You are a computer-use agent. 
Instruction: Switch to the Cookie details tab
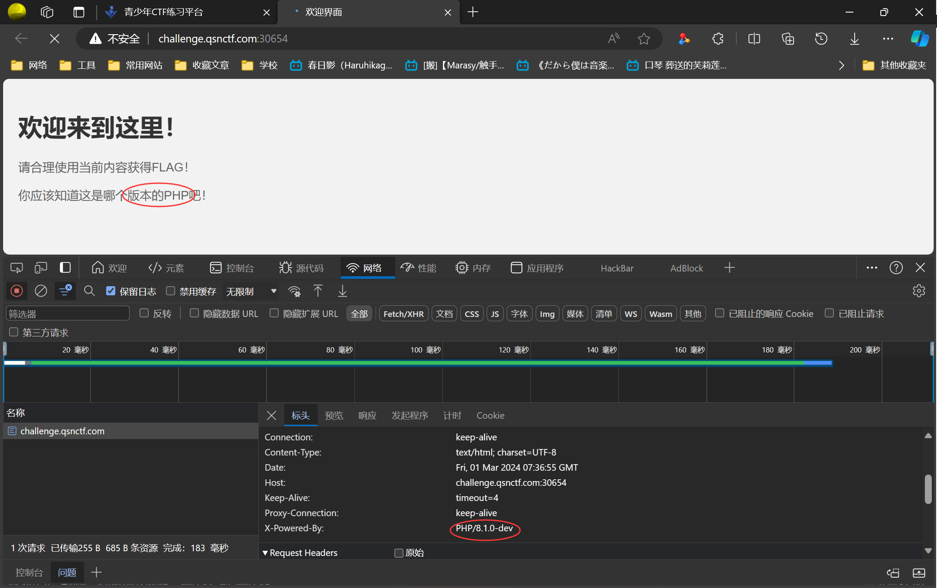tap(491, 415)
